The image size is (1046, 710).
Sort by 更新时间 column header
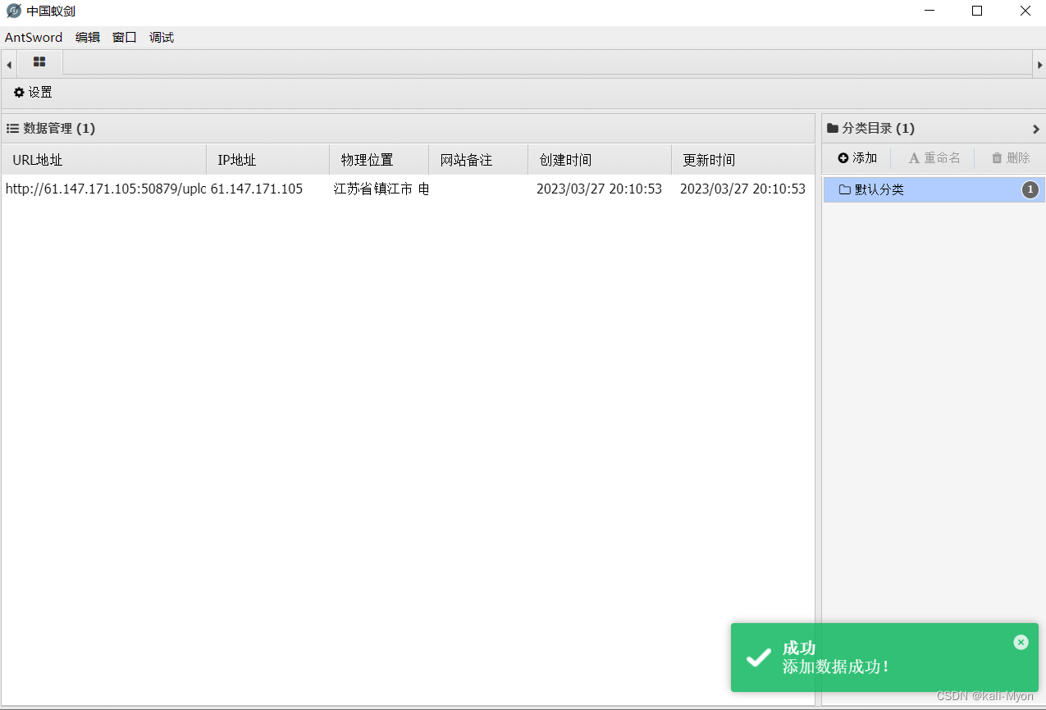pos(742,160)
